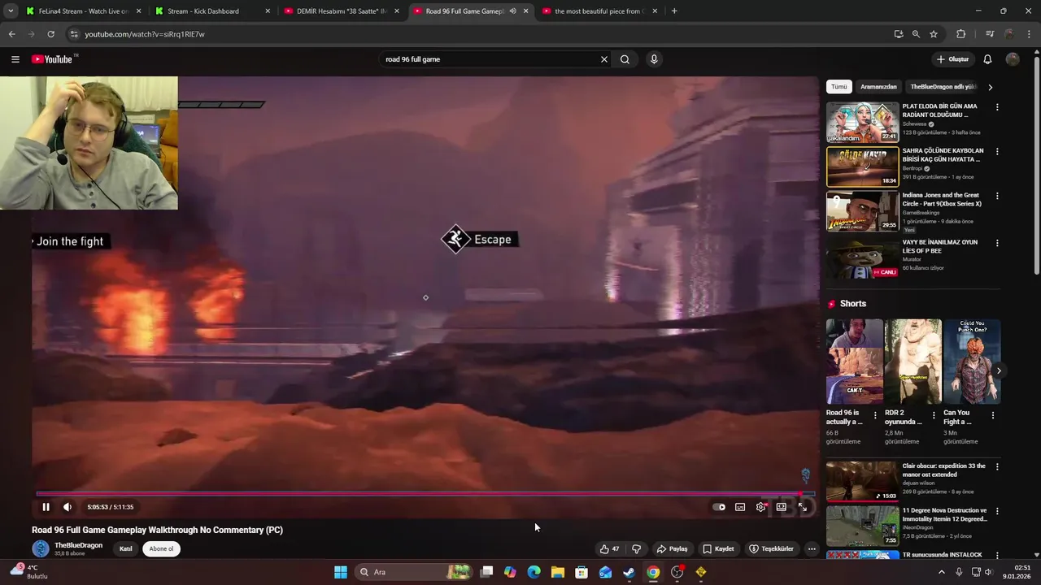Open options for SAHRA ÇÖLÜNDE KAYBOLAN video
1041x585 pixels.
997,152
